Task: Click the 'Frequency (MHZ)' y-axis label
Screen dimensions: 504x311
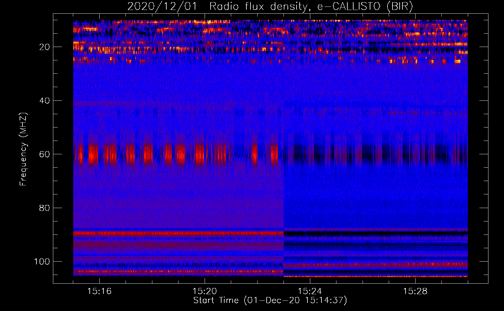Action: 23,150
